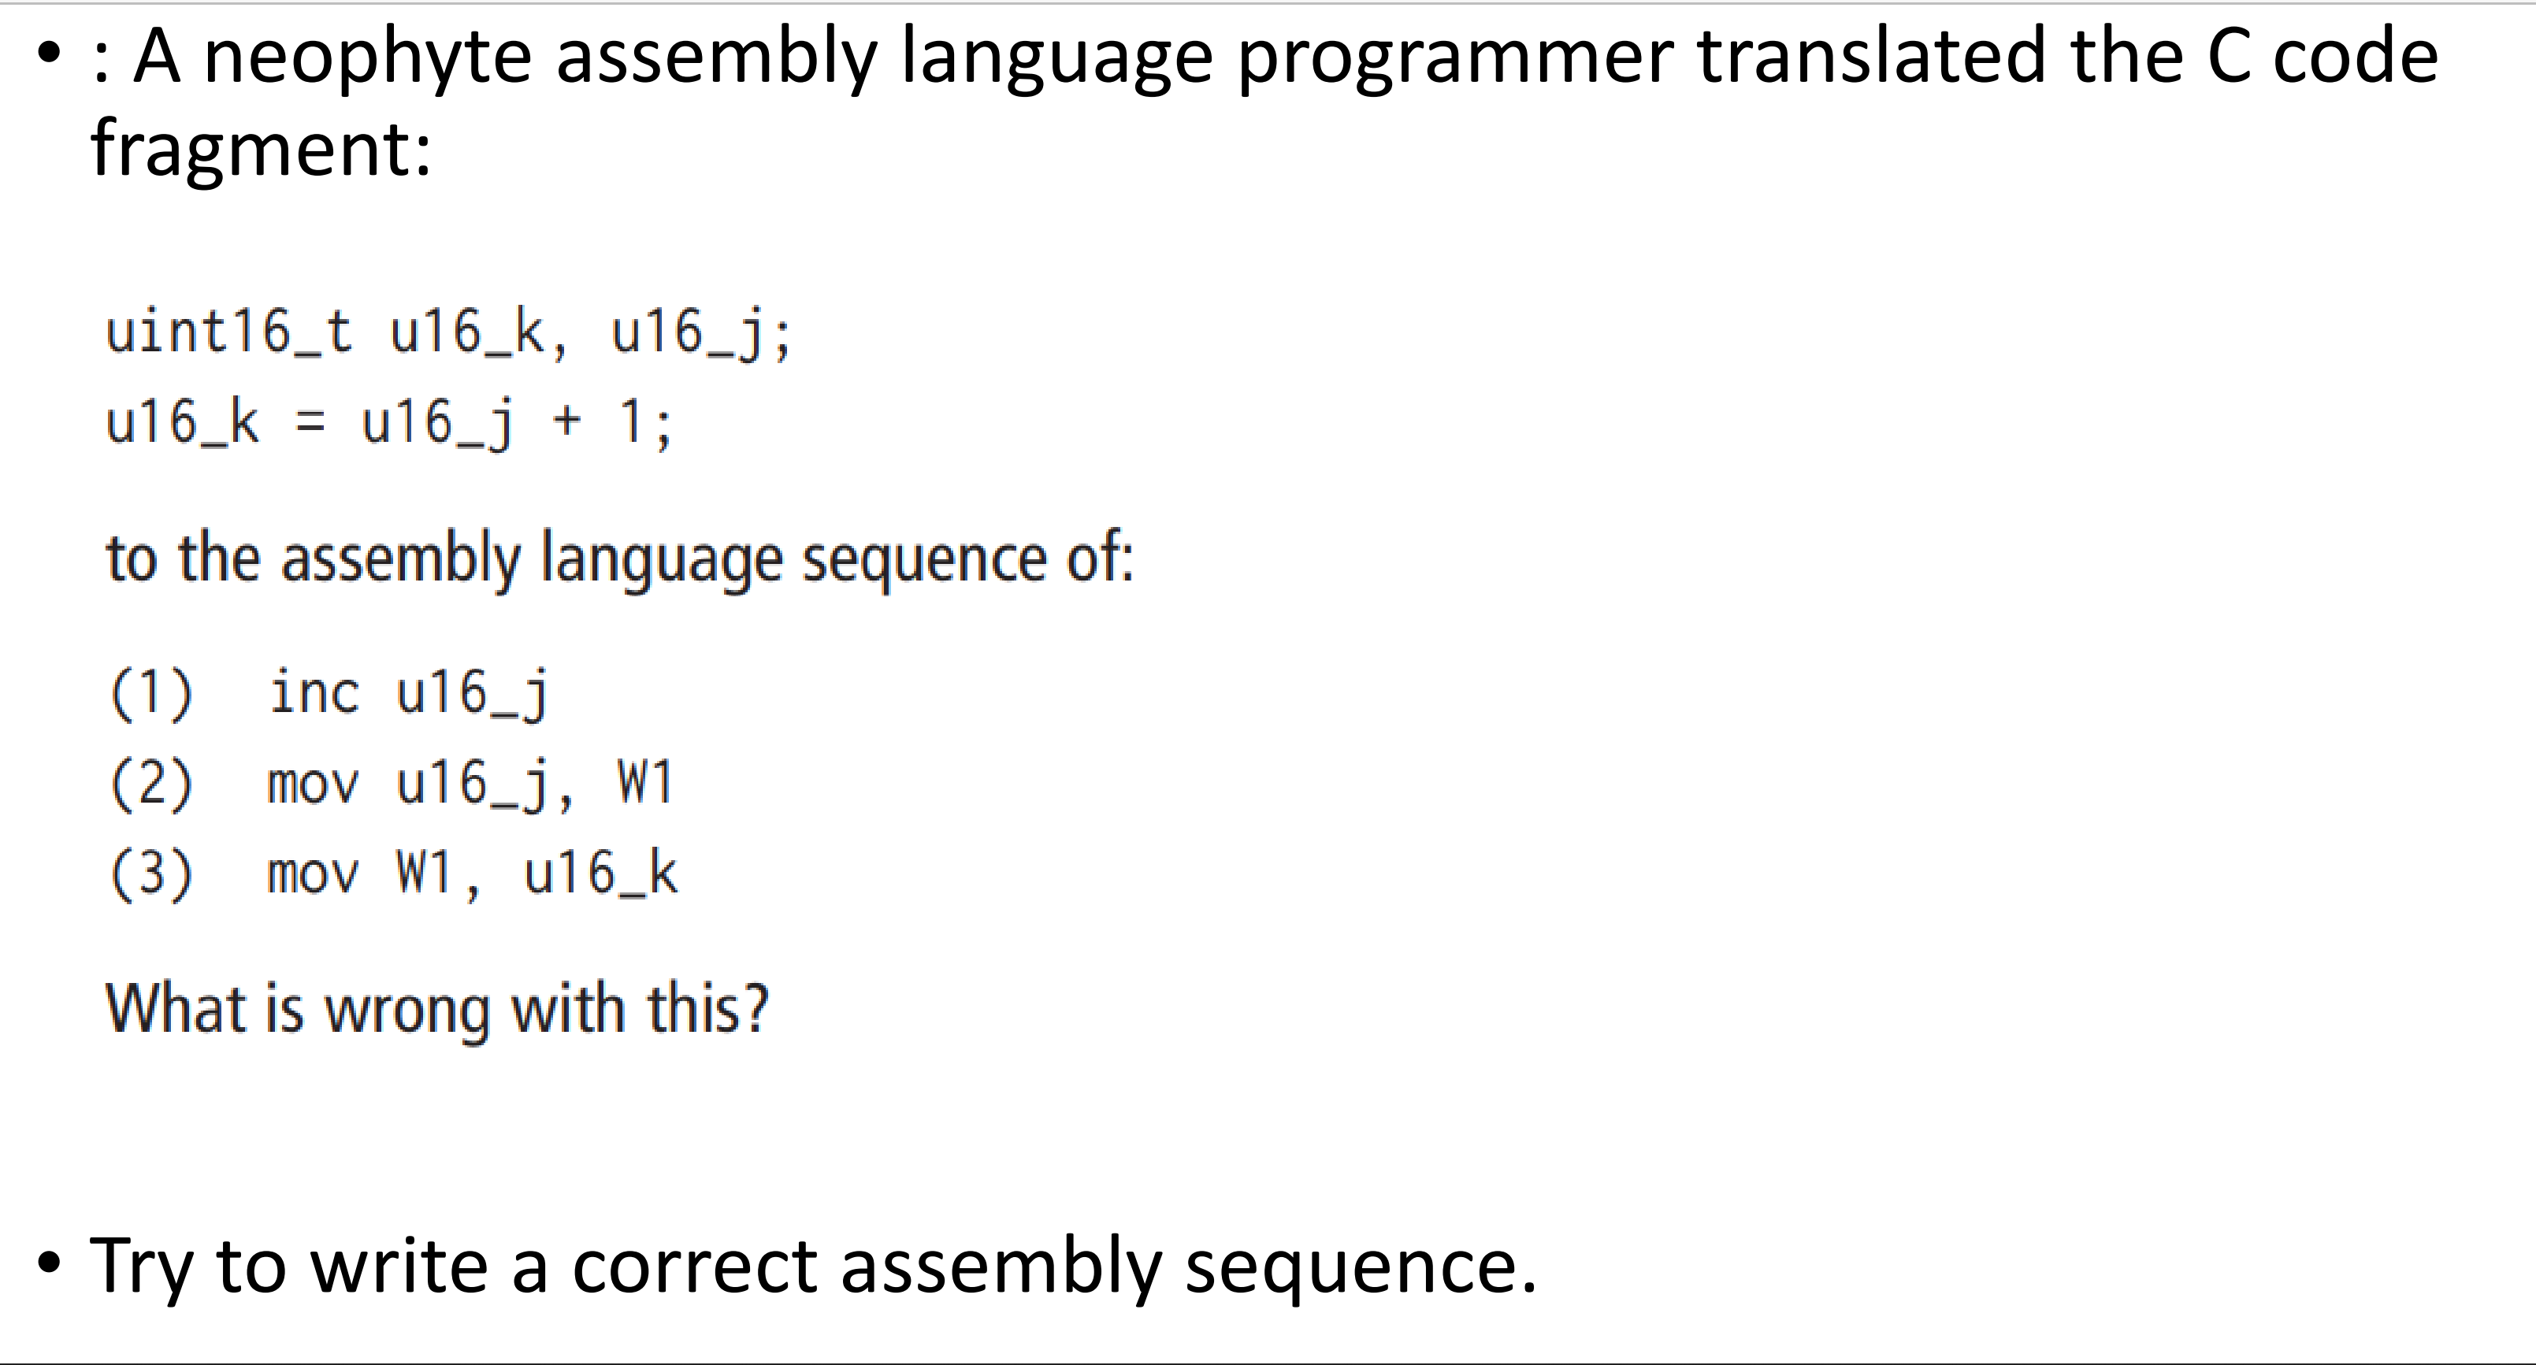
Task: Click 'to the assembly language sequence of:'
Action: click(x=620, y=559)
